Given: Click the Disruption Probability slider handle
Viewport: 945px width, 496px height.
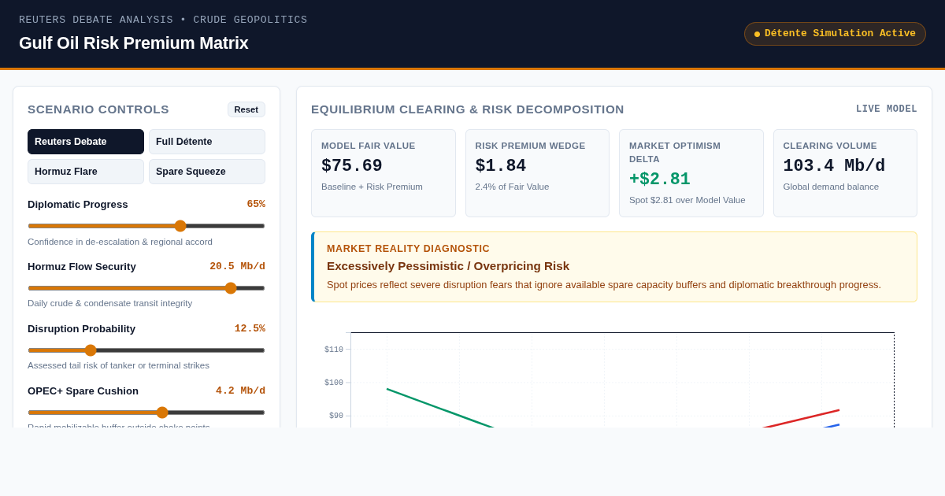Looking at the screenshot, I should coord(91,350).
